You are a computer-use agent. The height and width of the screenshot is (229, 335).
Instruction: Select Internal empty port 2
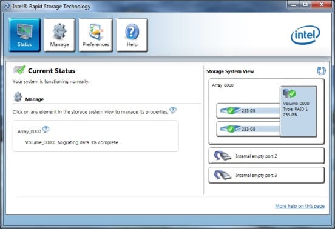tap(266, 156)
